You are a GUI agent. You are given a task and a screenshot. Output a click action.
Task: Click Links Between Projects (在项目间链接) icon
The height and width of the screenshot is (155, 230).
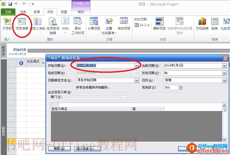(x=53, y=21)
